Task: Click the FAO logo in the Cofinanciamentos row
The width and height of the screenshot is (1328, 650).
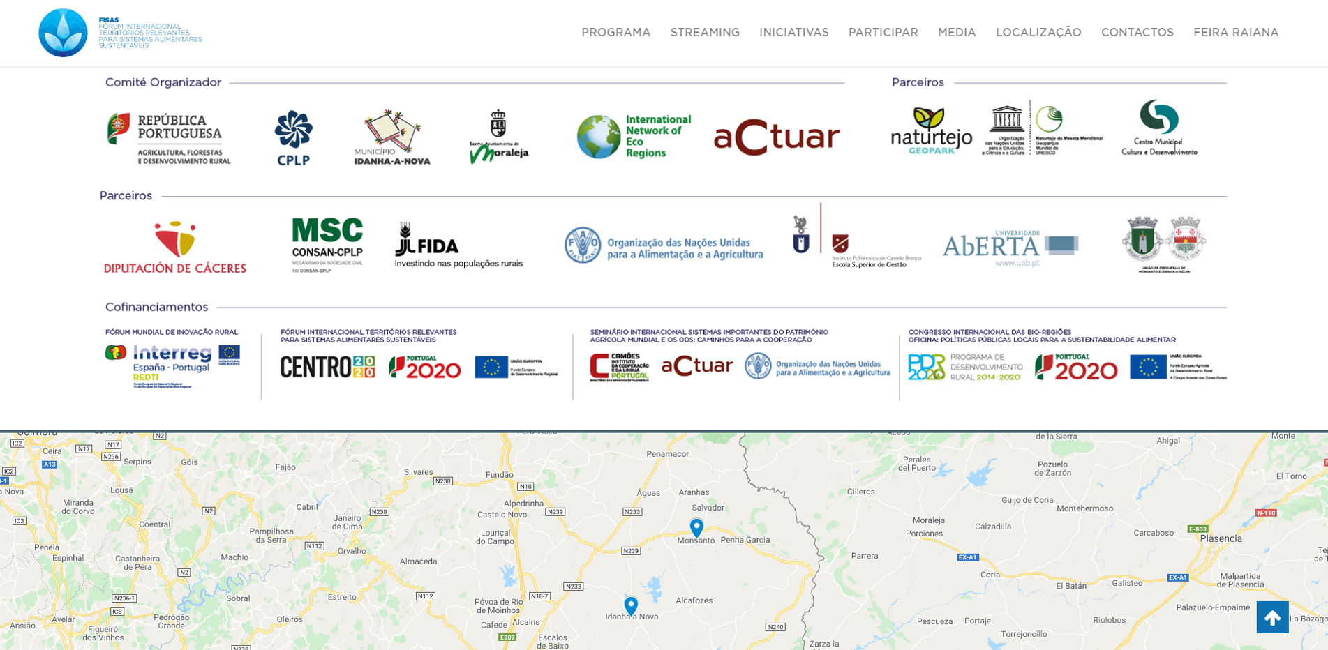Action: (x=817, y=366)
